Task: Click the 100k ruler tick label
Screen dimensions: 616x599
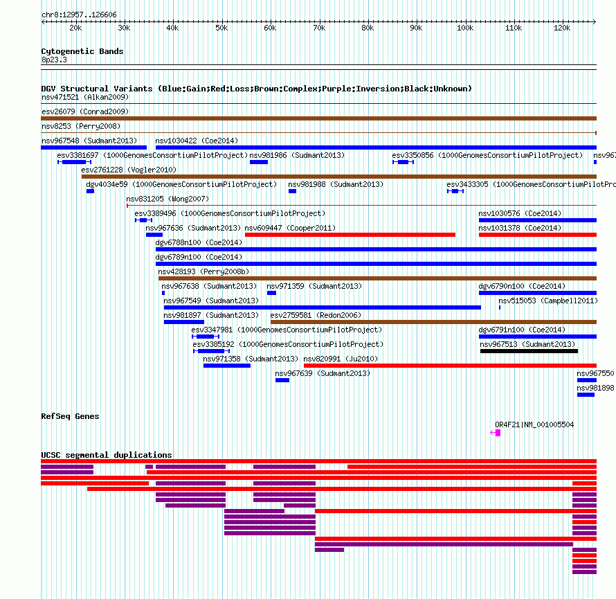Action: coord(464,28)
